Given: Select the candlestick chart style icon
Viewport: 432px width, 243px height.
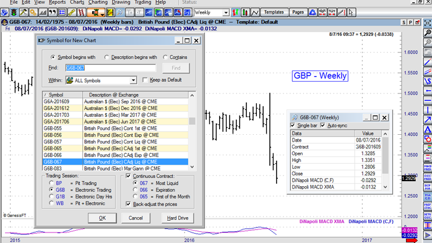Looking at the screenshot, I should click(245, 12).
